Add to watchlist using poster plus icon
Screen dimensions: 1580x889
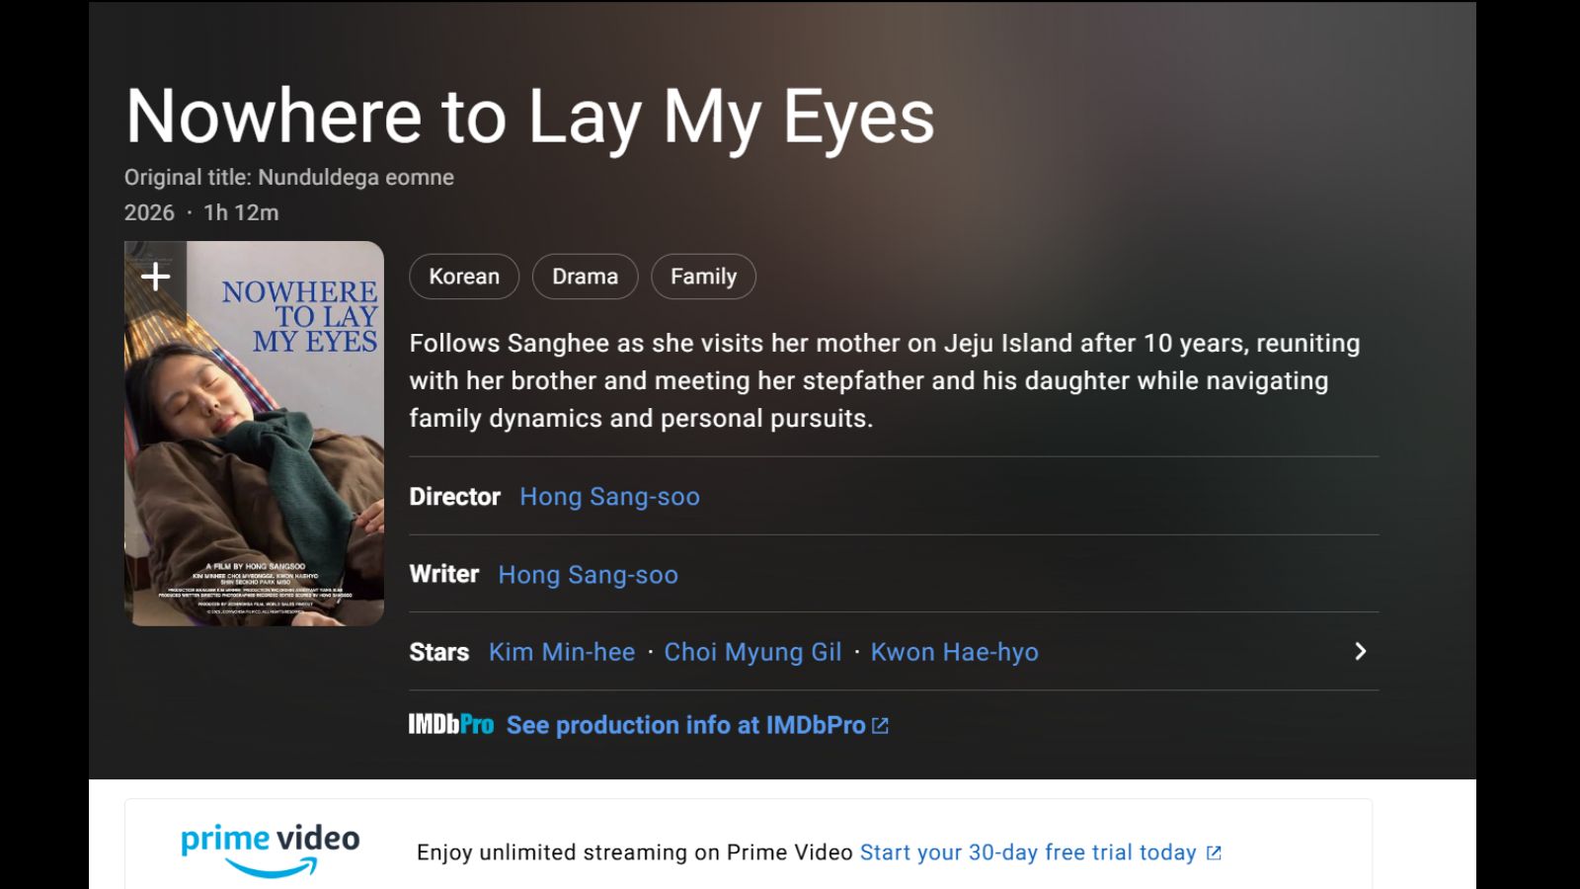(155, 276)
